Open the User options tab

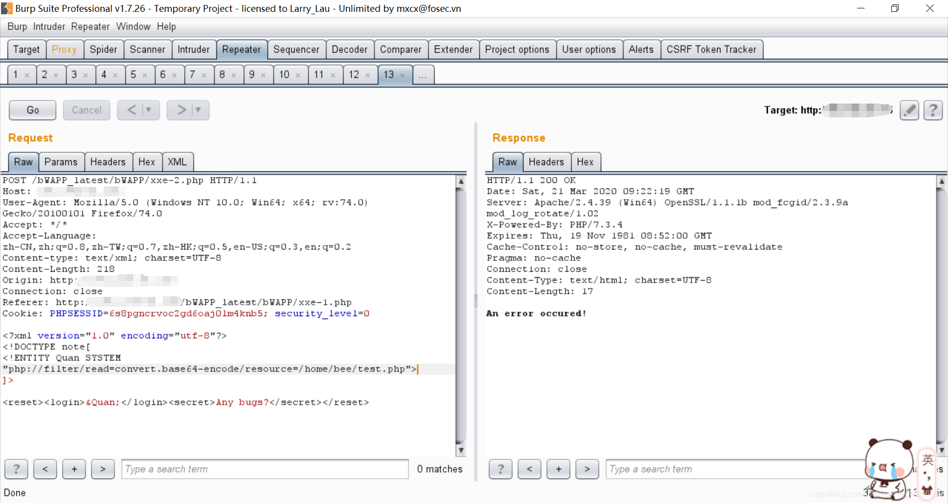(x=589, y=49)
